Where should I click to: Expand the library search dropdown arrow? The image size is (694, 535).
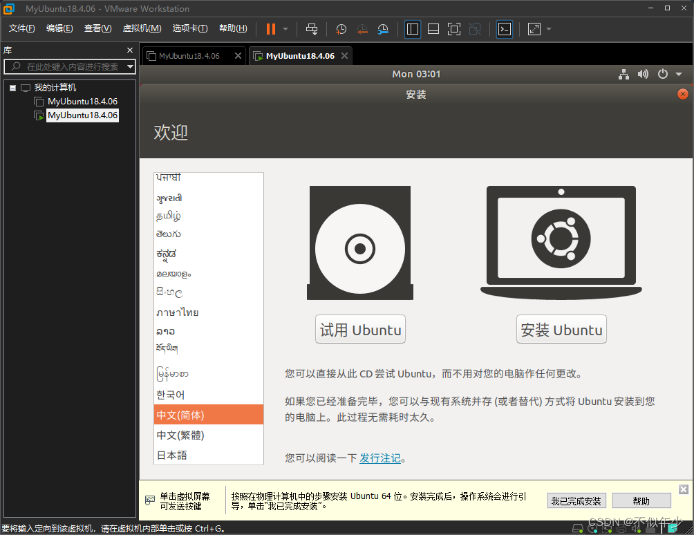(x=130, y=67)
